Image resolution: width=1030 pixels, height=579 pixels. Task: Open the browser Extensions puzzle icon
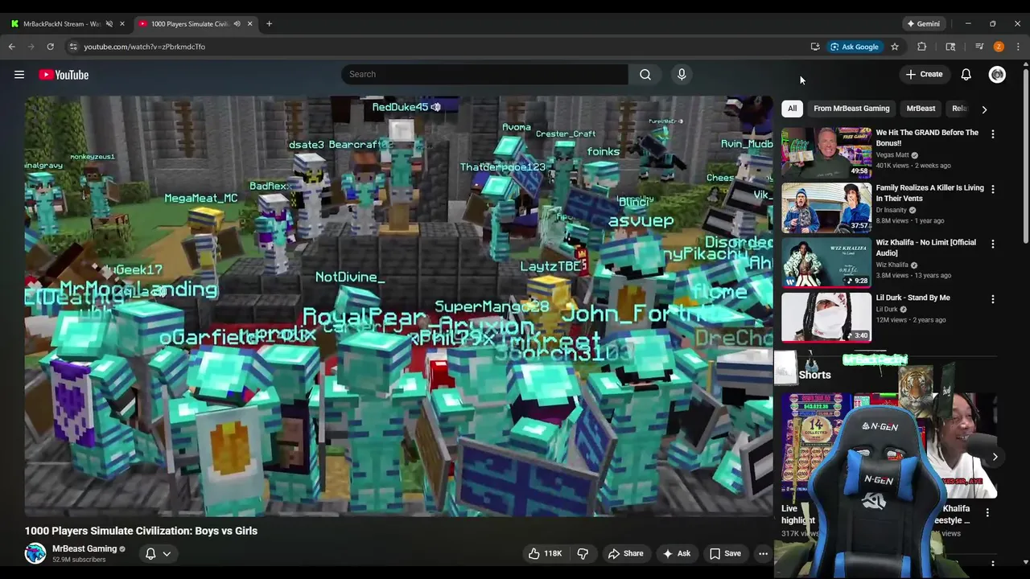(921, 47)
